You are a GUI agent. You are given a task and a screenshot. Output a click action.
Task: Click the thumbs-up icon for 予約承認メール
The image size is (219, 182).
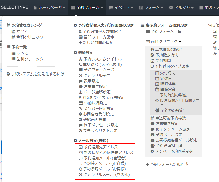pos(80,169)
